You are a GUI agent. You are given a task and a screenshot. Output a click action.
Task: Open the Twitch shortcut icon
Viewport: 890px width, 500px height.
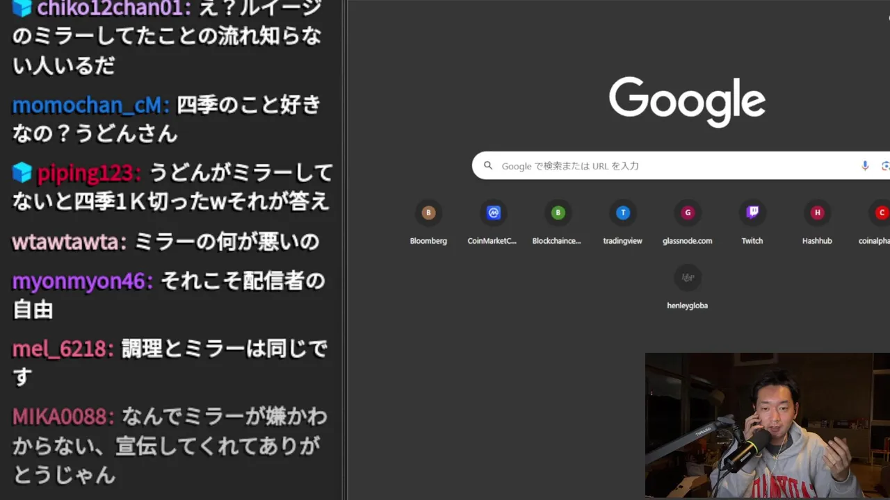point(752,212)
